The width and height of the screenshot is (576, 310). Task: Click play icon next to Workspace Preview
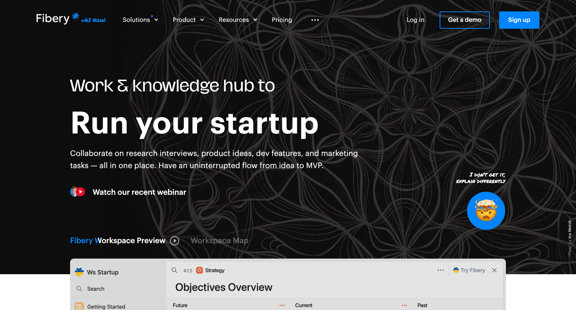174,241
